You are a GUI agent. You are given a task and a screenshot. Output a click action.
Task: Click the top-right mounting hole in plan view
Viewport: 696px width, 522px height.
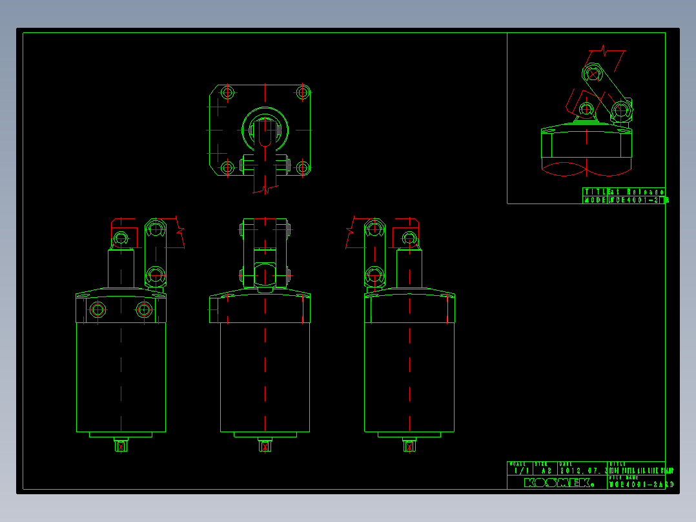(303, 93)
